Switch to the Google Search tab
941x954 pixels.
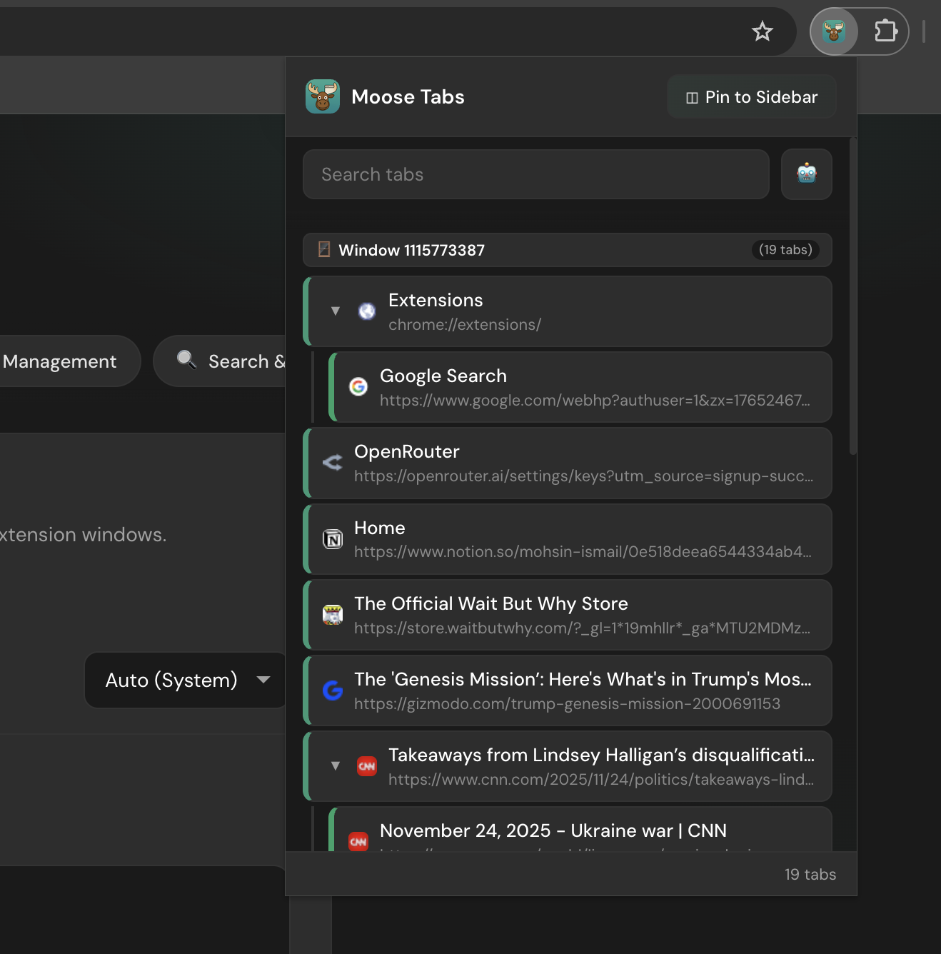tap(580, 387)
